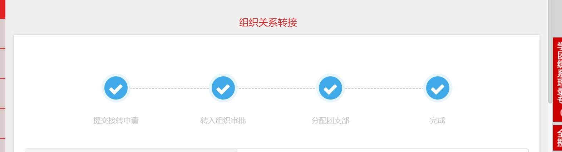Screen dimensions: 562x152
Task: Open the 转入组织审批 step label
Action: tap(223, 121)
